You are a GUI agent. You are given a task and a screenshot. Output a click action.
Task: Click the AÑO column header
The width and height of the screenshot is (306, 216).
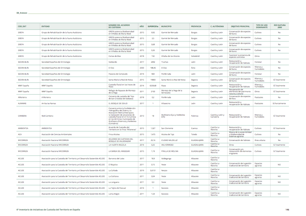pyautogui.click(x=142, y=26)
